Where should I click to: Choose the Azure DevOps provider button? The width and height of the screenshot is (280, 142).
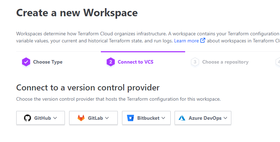coord(203,118)
